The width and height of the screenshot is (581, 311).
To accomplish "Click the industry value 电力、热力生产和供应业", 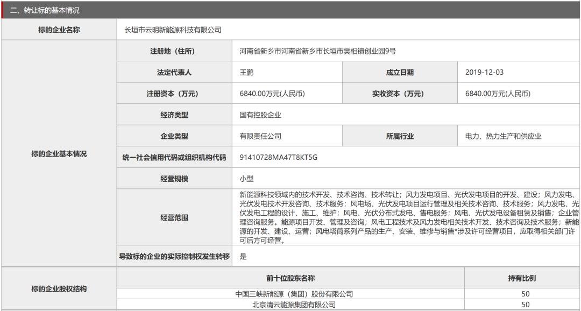I will (x=503, y=136).
